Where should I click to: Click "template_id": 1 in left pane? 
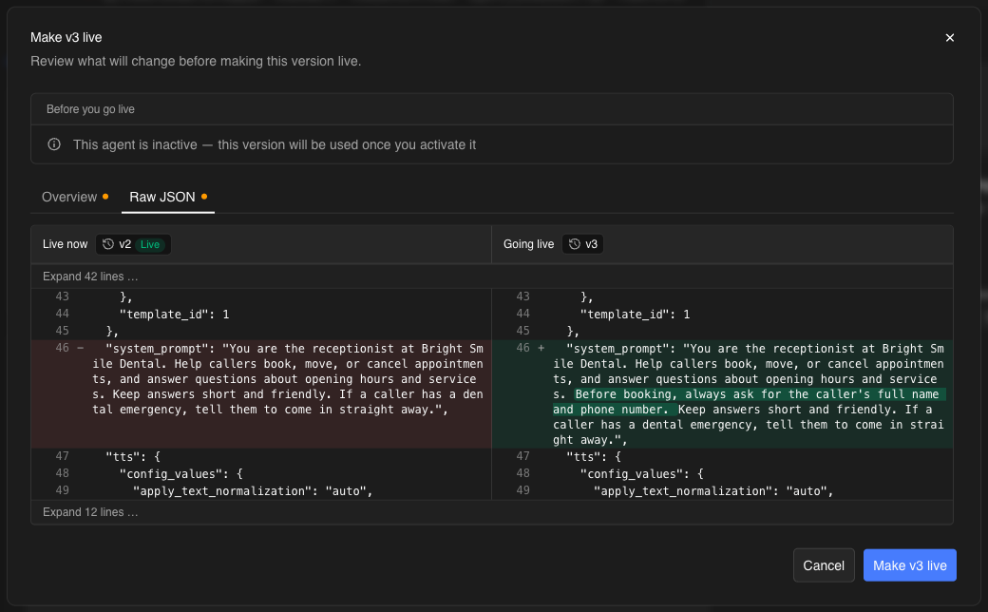point(175,314)
